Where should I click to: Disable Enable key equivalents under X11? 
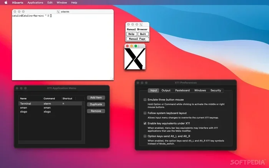tap(145, 123)
